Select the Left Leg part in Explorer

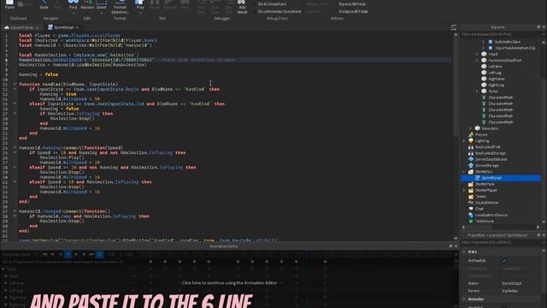(495, 73)
